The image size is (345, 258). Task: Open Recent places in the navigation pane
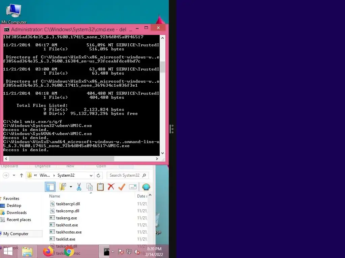(19, 219)
